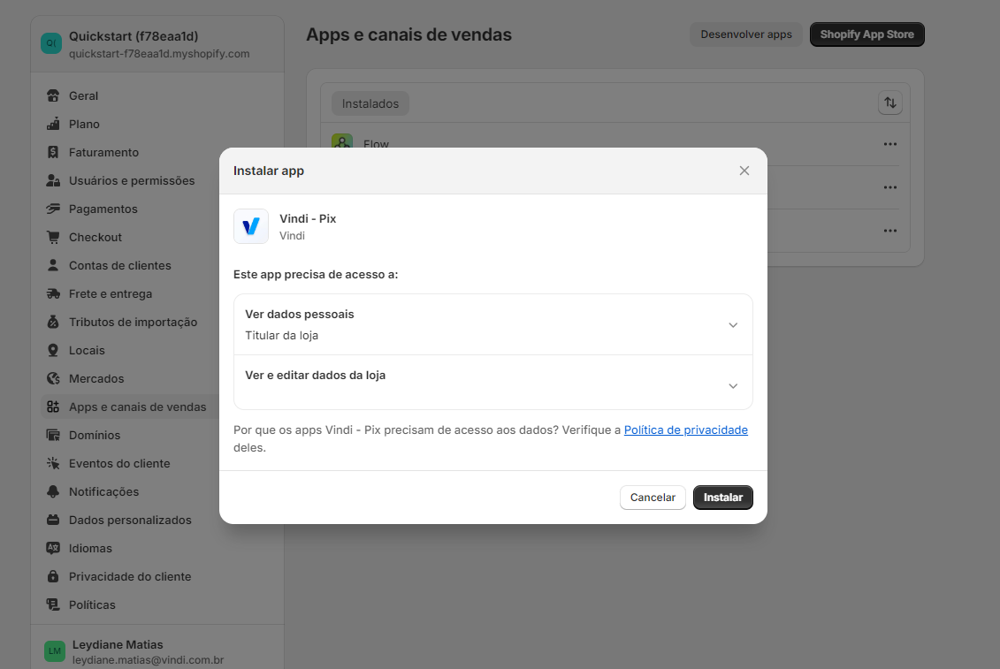Viewport: 1000px width, 669px height.
Task: Open Geral settings
Action: point(83,95)
